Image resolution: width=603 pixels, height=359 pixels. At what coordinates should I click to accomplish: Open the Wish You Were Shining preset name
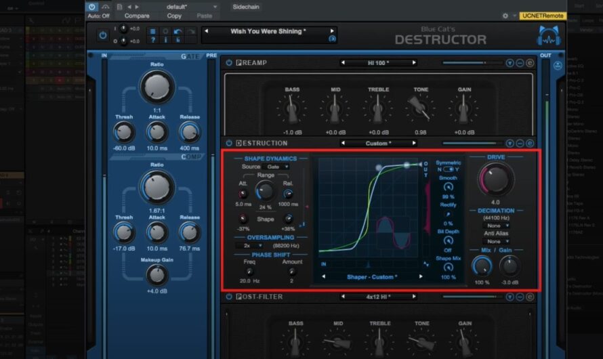tap(268, 31)
